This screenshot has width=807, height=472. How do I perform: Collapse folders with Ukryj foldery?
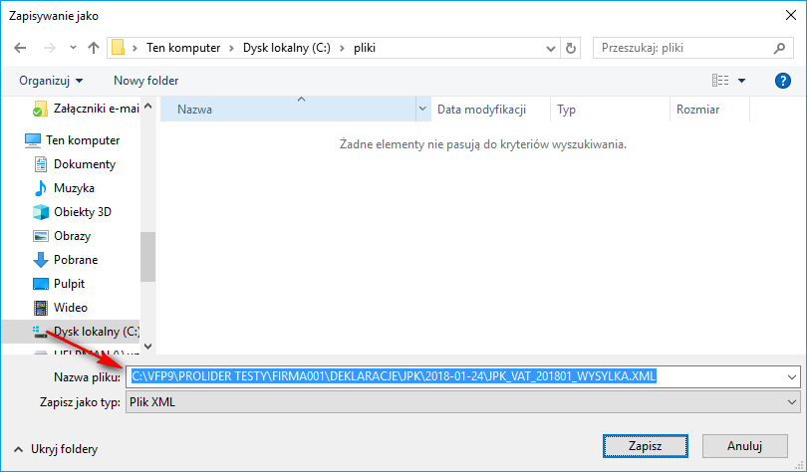click(56, 449)
